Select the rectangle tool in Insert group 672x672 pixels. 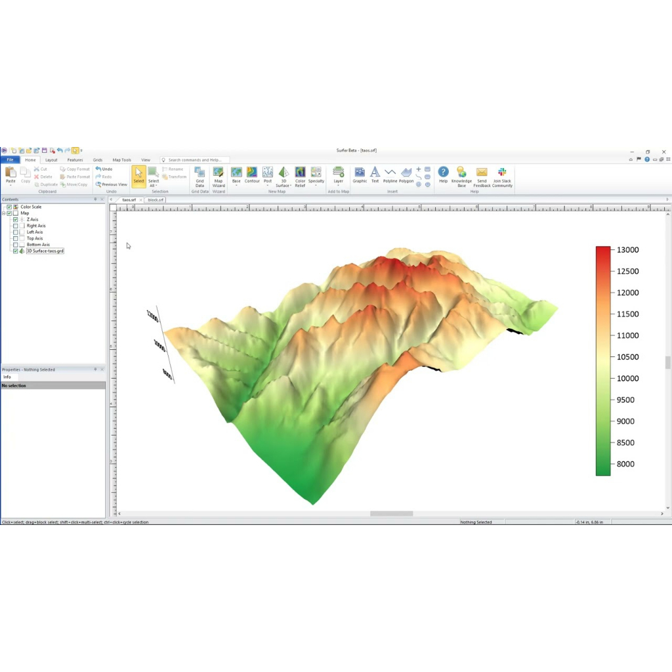pyautogui.click(x=427, y=169)
